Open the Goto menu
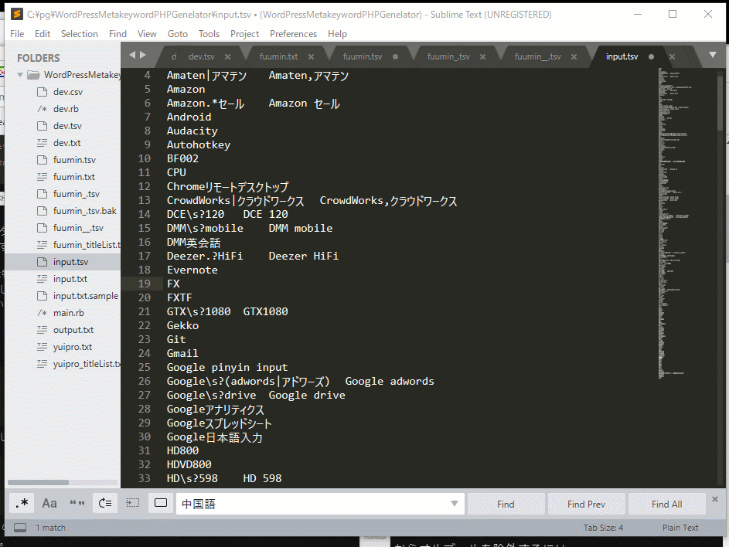 pos(177,34)
